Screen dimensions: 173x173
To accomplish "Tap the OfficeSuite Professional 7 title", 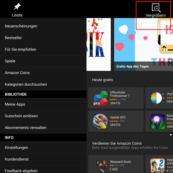I will 120,94.
